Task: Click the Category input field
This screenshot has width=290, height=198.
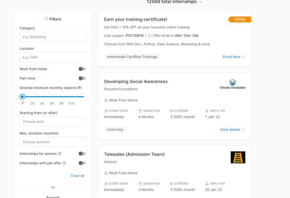Action: (53, 37)
